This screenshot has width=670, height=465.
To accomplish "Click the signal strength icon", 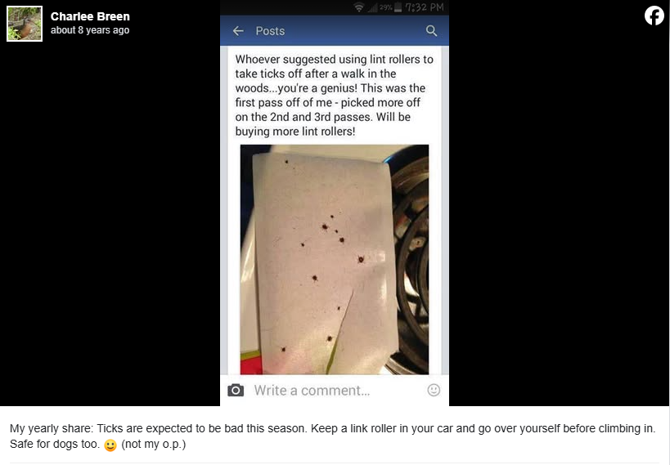I will click(x=372, y=7).
